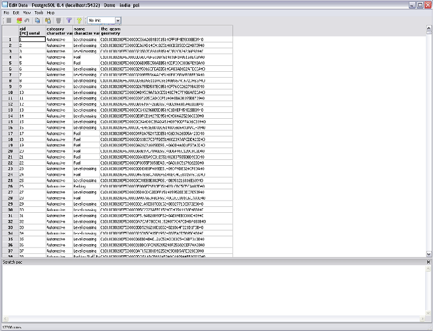
Task: Close the Scratch pad panel
Action: (428, 262)
